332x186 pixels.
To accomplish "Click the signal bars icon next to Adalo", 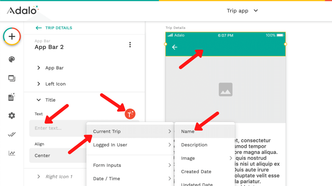I will click(x=170, y=35).
